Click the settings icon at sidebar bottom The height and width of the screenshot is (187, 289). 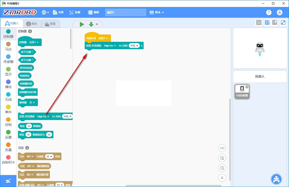(x=8, y=181)
